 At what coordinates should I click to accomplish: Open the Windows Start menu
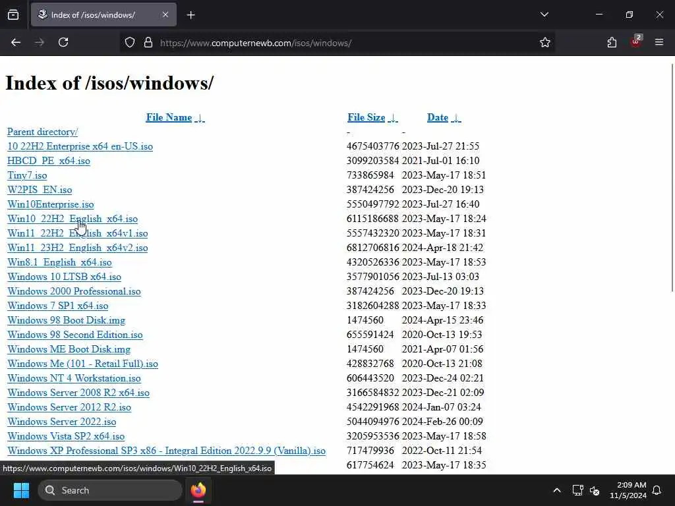(21, 490)
